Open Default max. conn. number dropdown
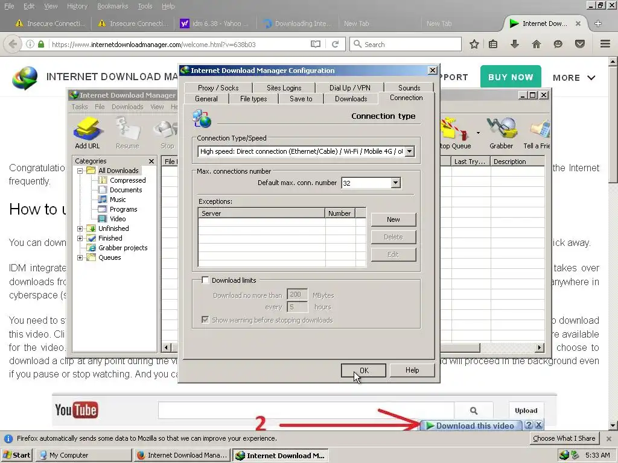This screenshot has height=463, width=618. point(395,183)
